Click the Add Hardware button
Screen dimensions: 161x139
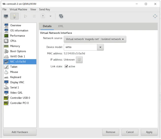click(20, 132)
